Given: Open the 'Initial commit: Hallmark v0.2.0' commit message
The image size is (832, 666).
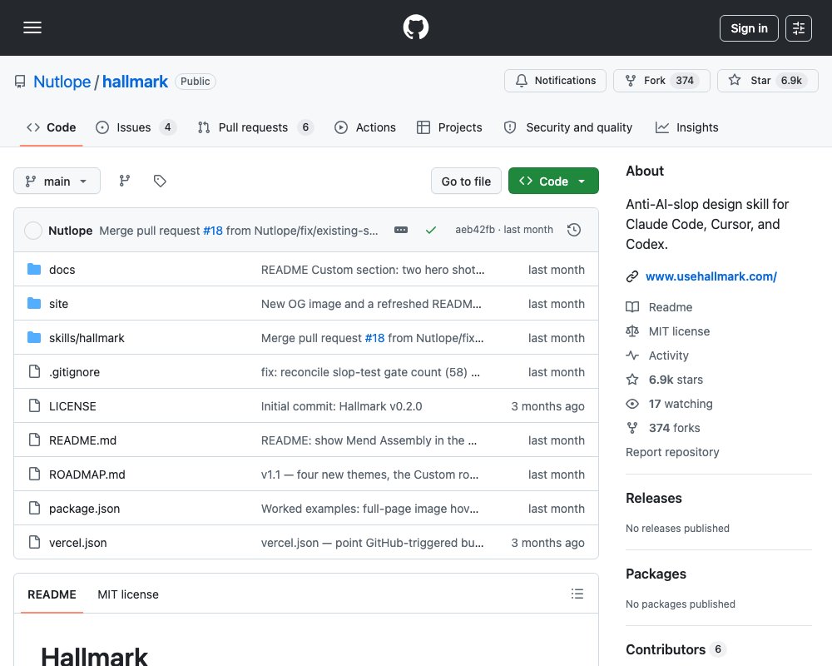Looking at the screenshot, I should (342, 406).
